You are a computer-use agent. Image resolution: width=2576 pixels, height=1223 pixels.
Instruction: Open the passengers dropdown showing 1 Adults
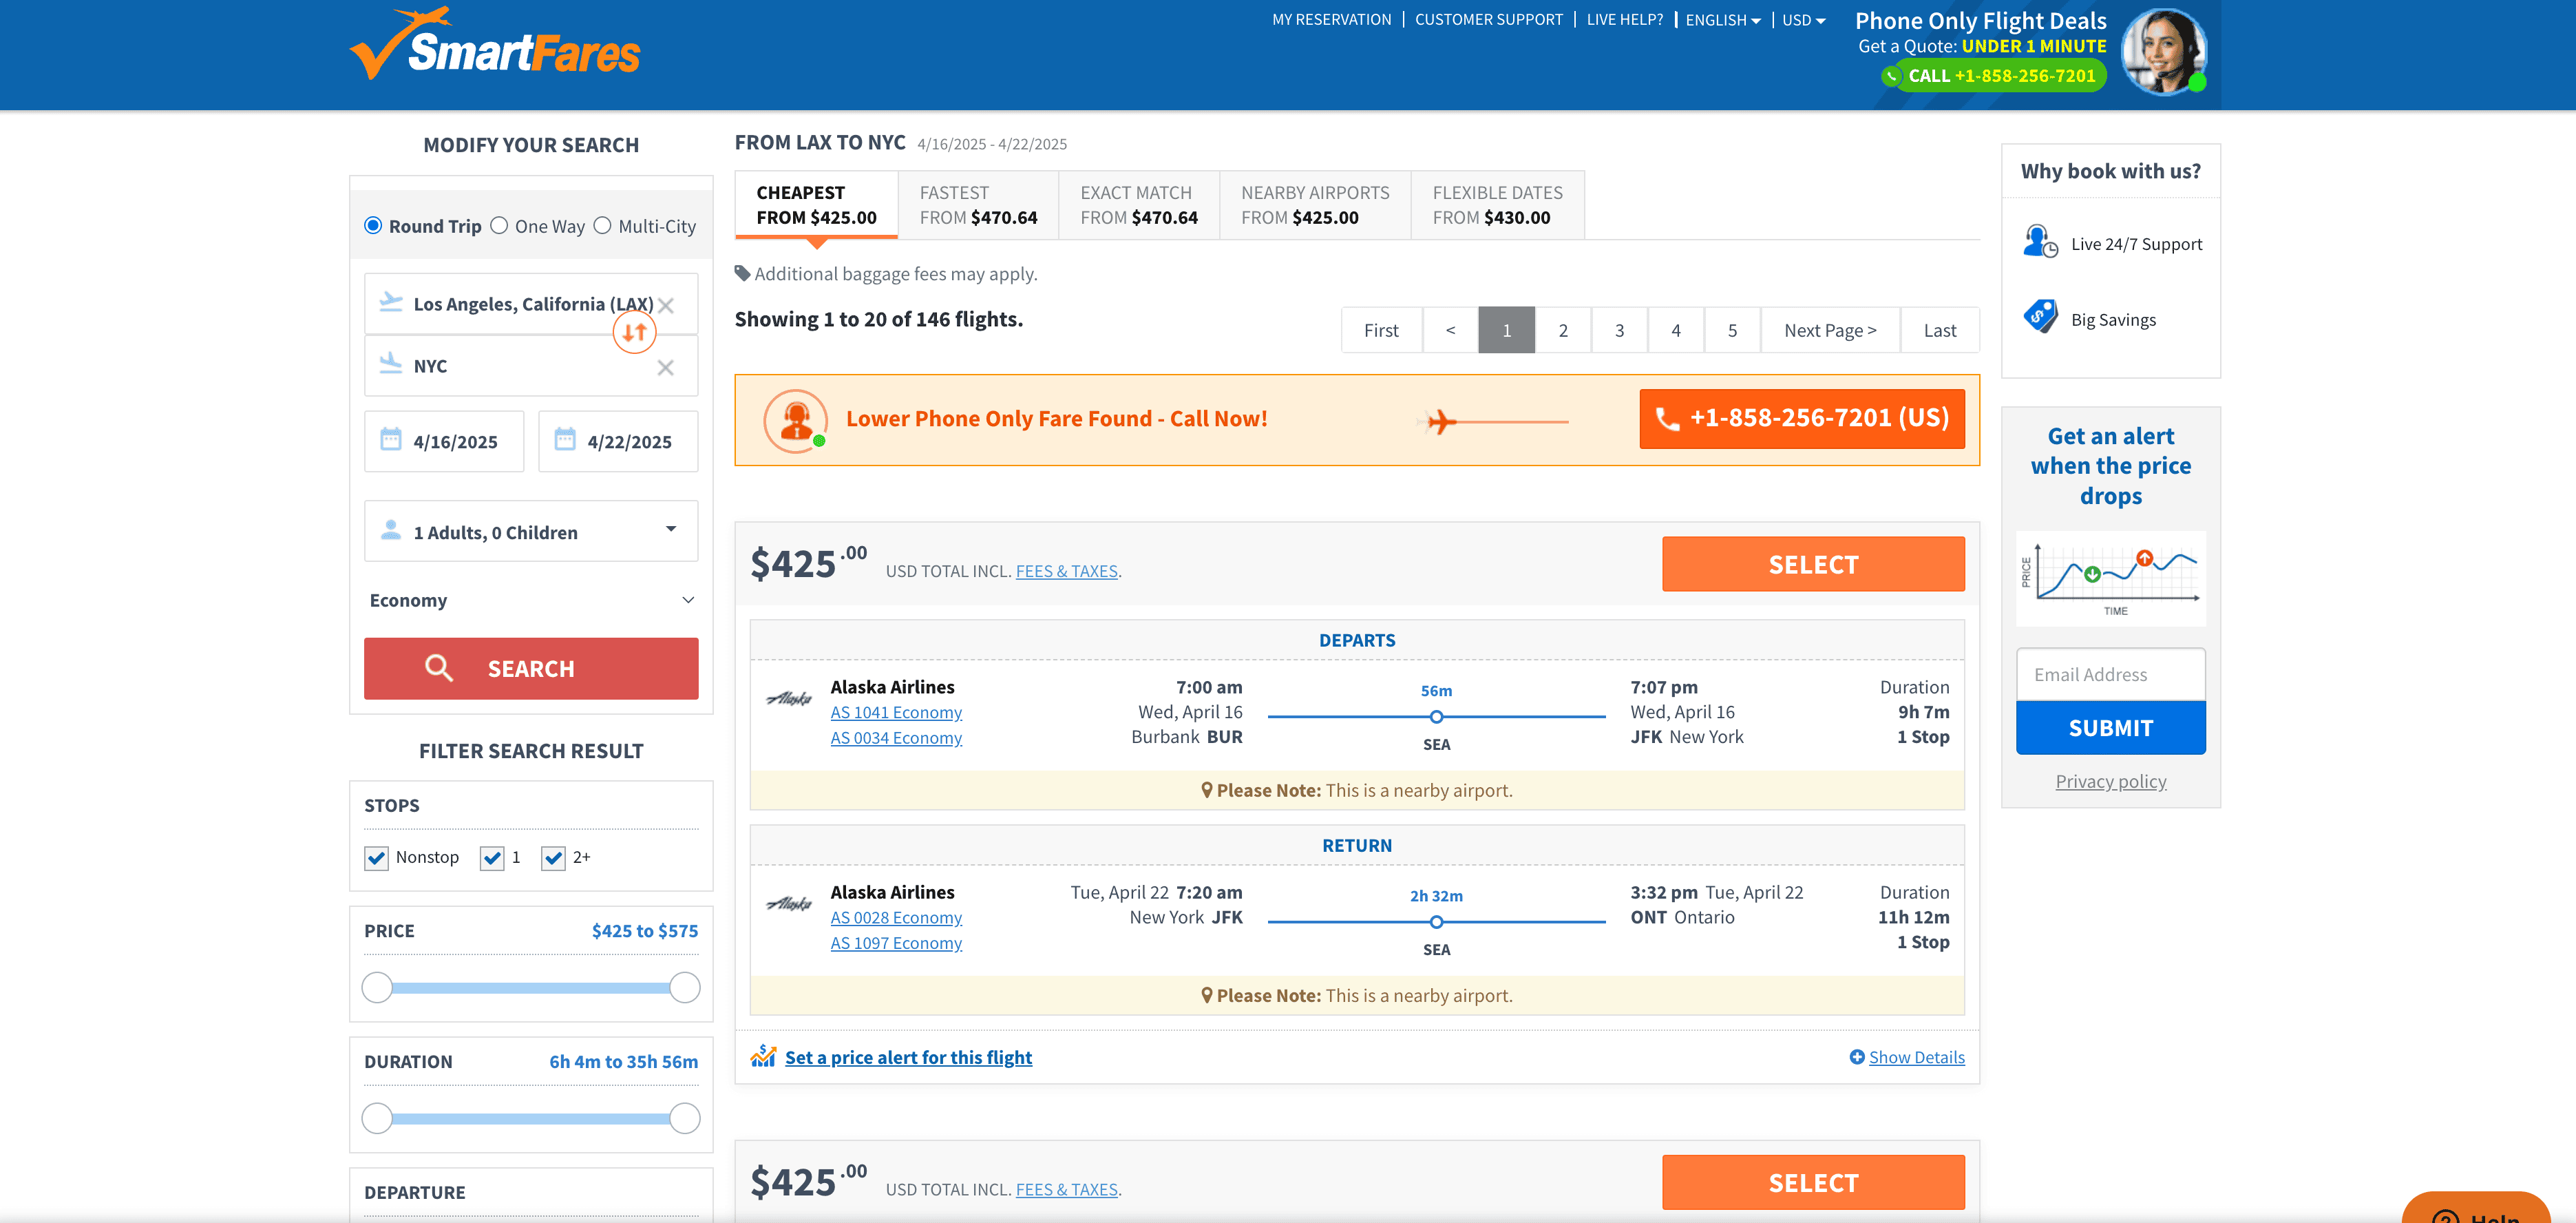531,532
